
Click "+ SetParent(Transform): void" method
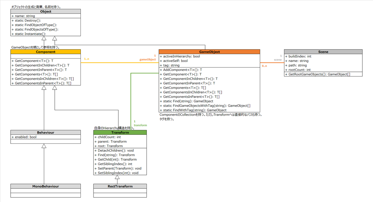click(118, 169)
